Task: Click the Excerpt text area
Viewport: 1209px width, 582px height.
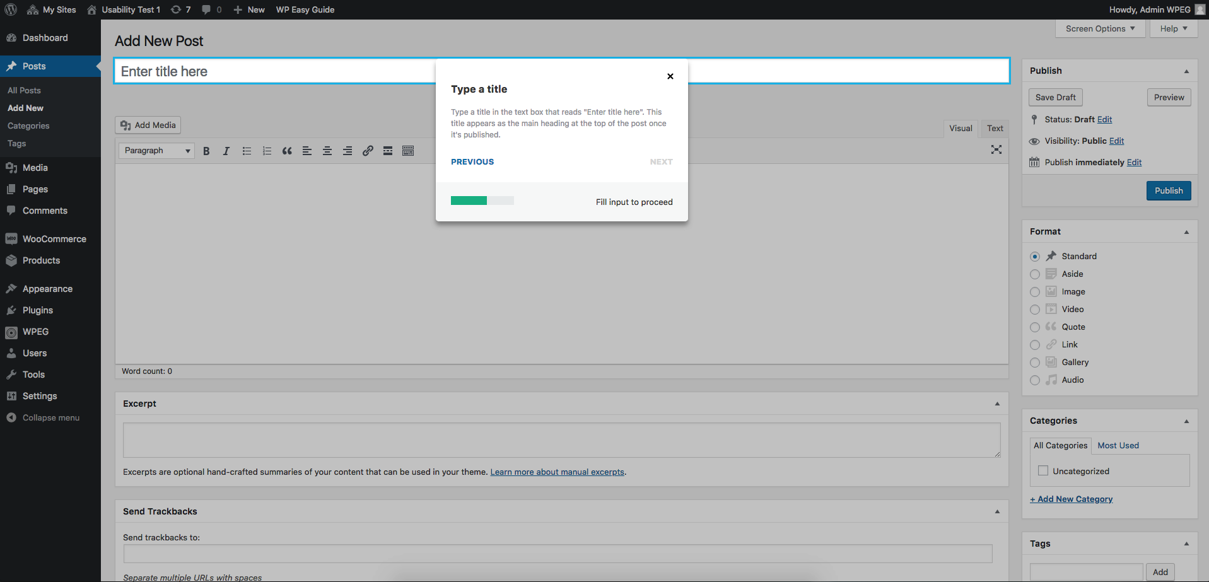Action: 562,440
